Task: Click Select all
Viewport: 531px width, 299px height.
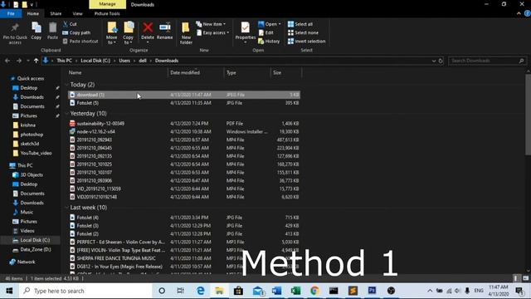Action: 300,24
